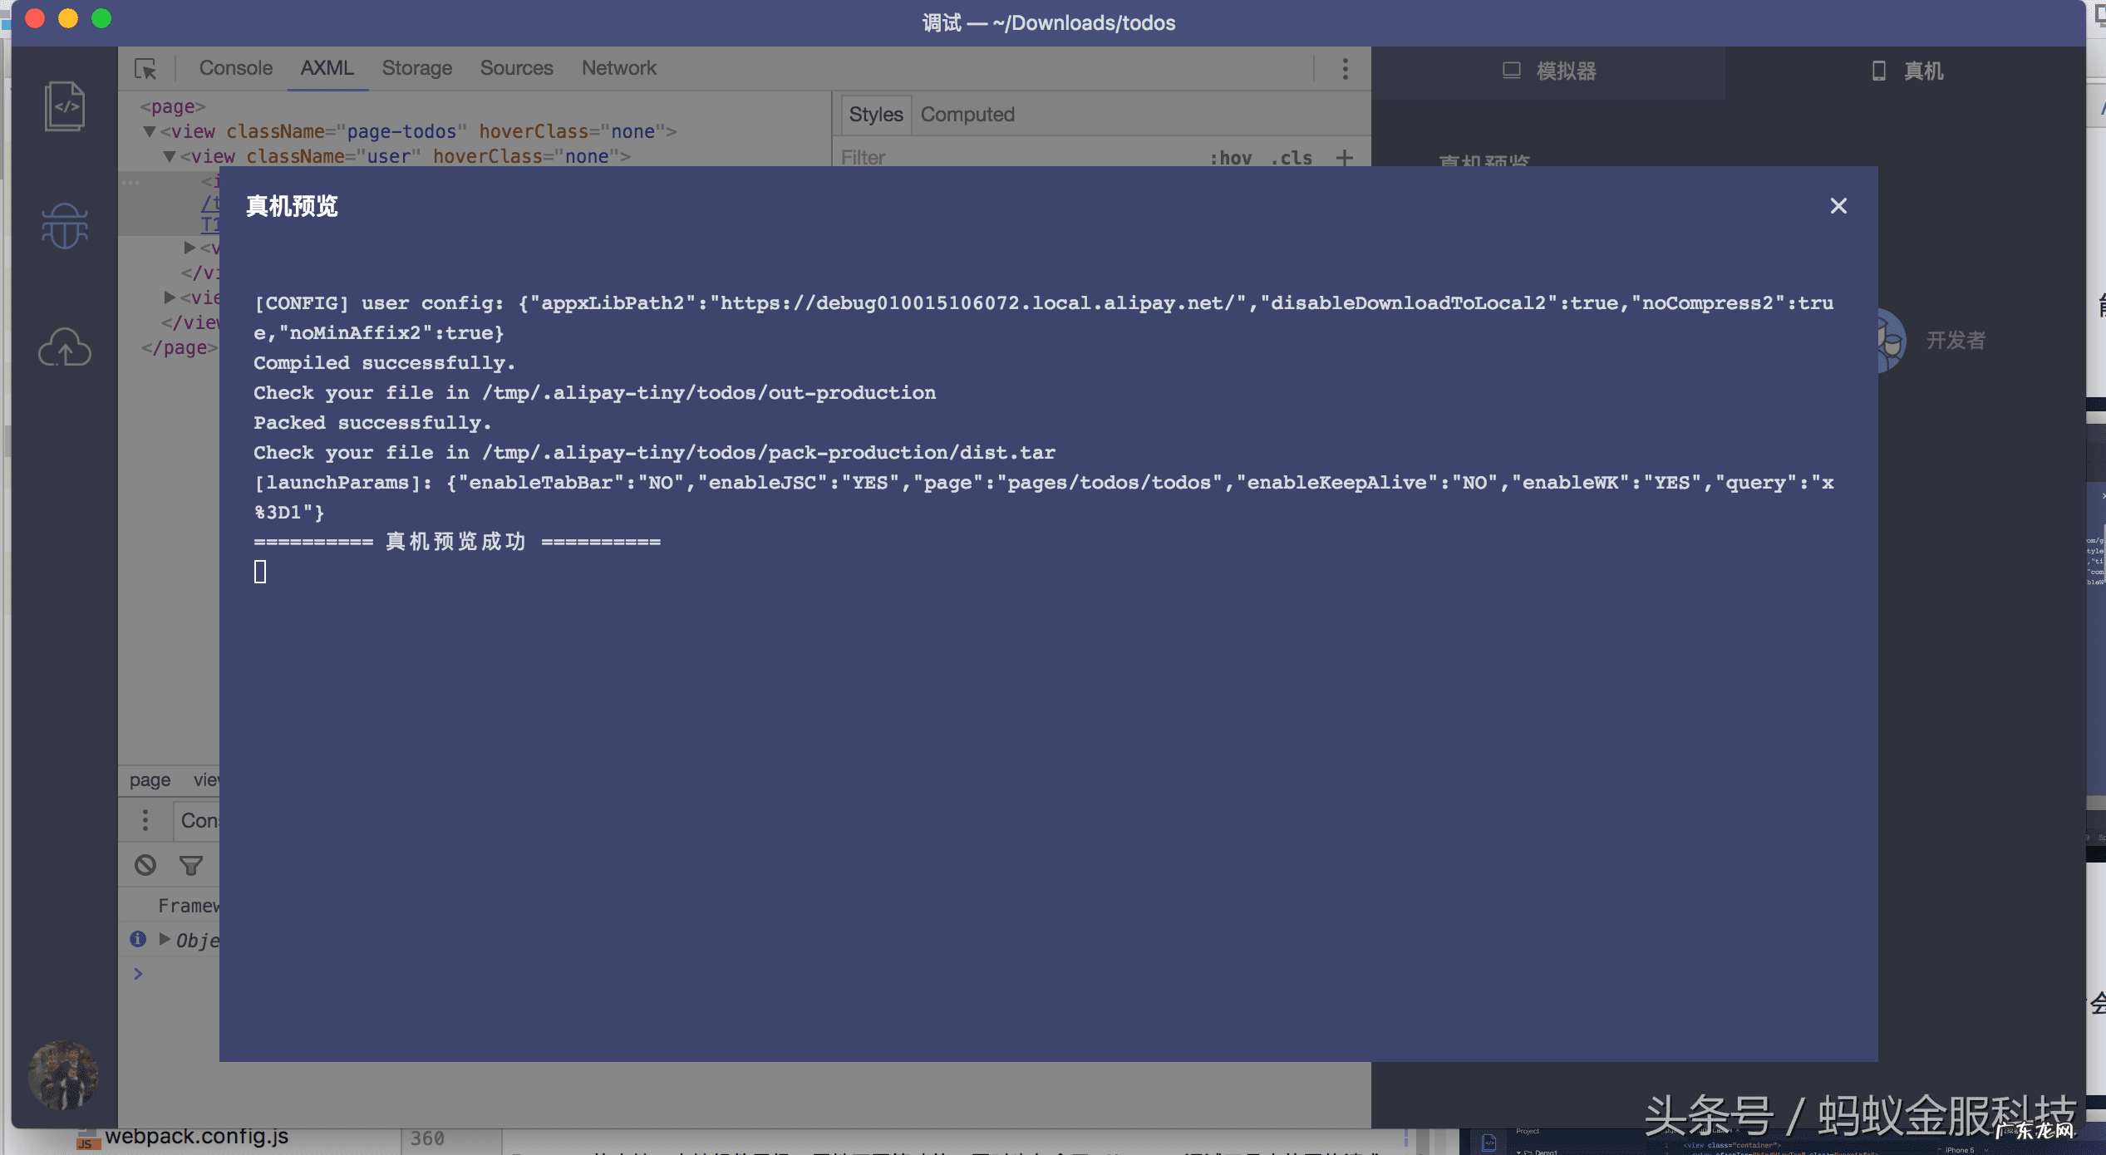Collapse the user view node
The width and height of the screenshot is (2106, 1155).
coord(169,156)
